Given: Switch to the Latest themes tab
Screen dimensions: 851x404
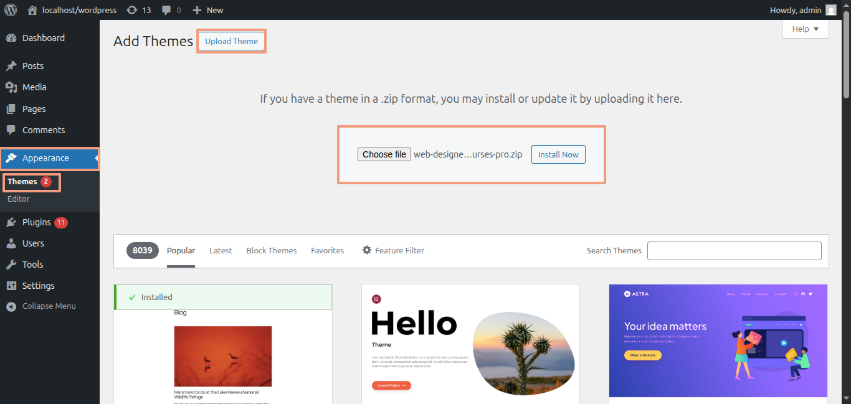Looking at the screenshot, I should coord(221,251).
